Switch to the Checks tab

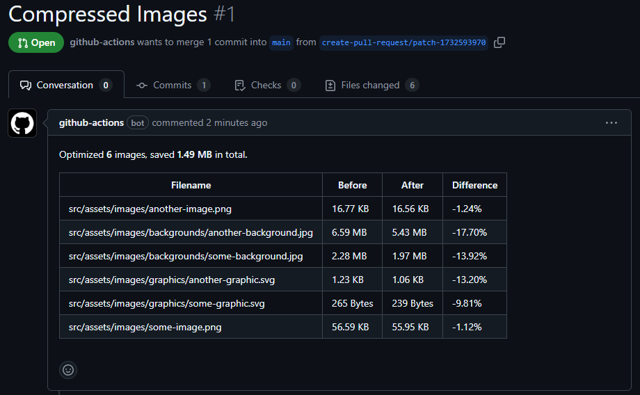tap(267, 85)
